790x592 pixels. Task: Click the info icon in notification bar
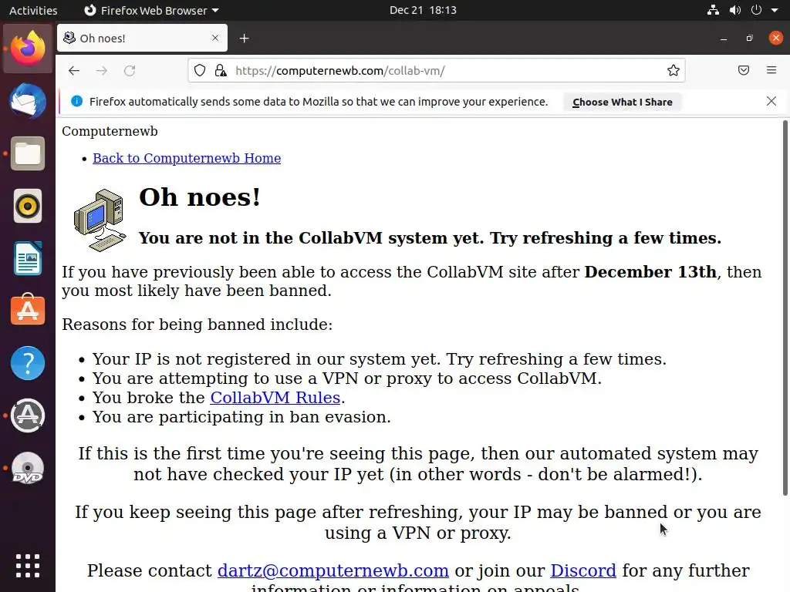[76, 101]
